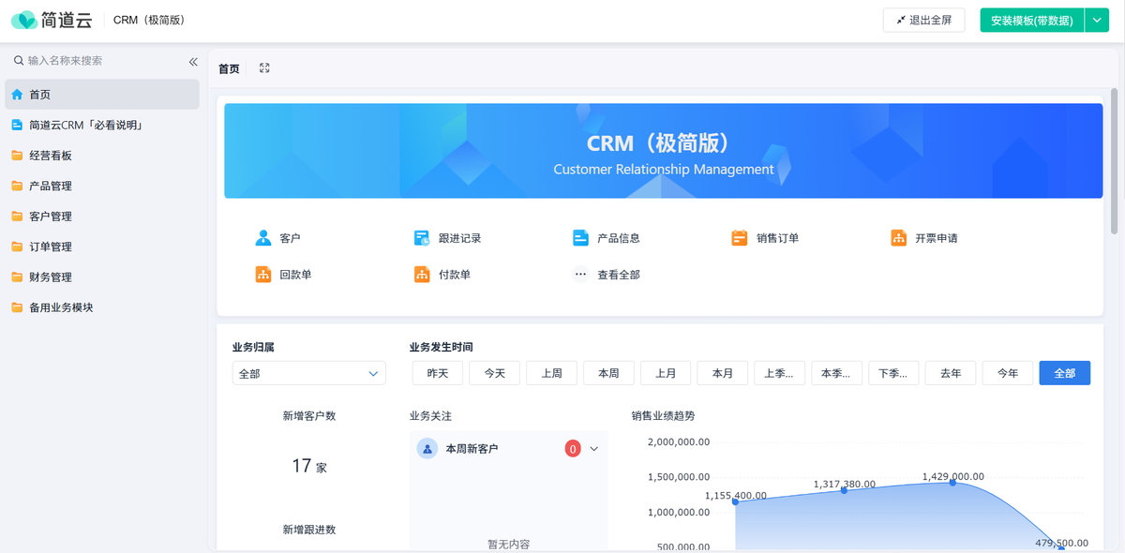Click the 销售业绩趋势 chart title
This screenshot has height=553, width=1125.
pos(664,415)
